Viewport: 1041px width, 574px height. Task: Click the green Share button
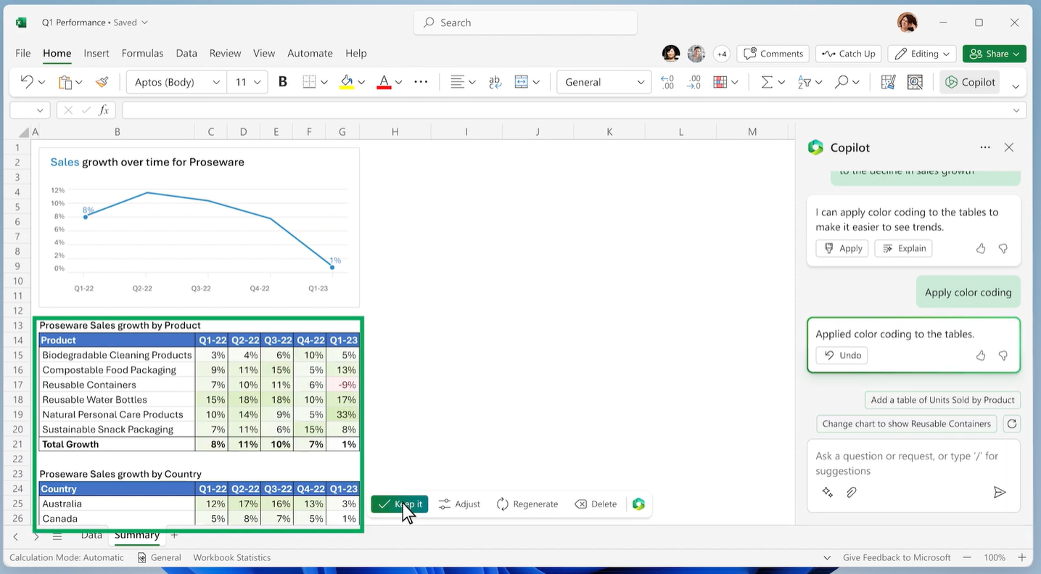[994, 54]
